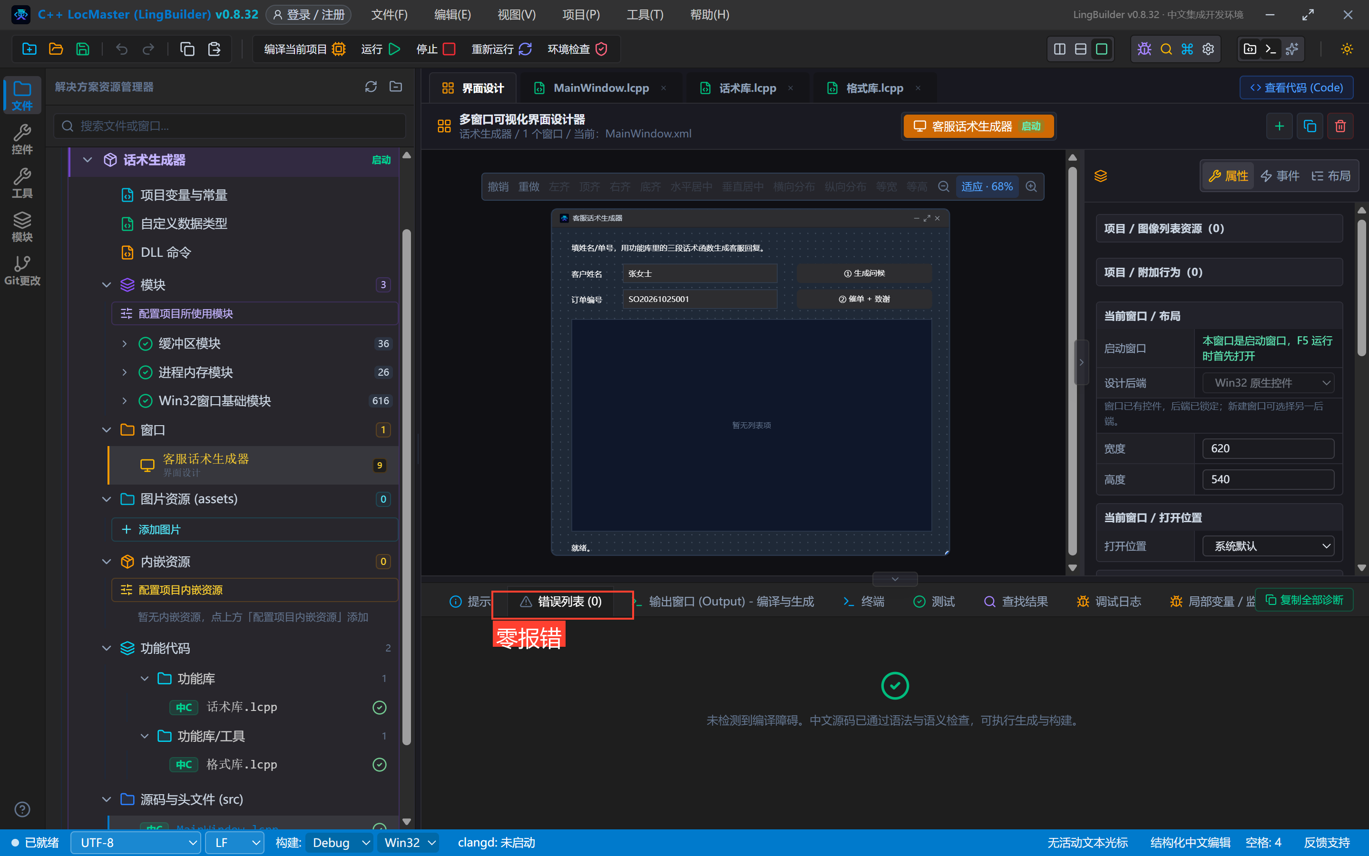This screenshot has width=1369, height=856.
Task: Toggle light theme sun icon
Action: coord(1347,49)
